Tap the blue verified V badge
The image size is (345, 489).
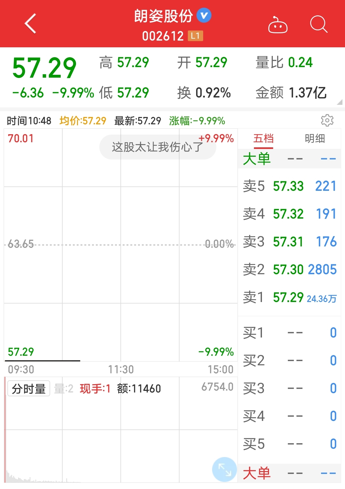tap(204, 15)
